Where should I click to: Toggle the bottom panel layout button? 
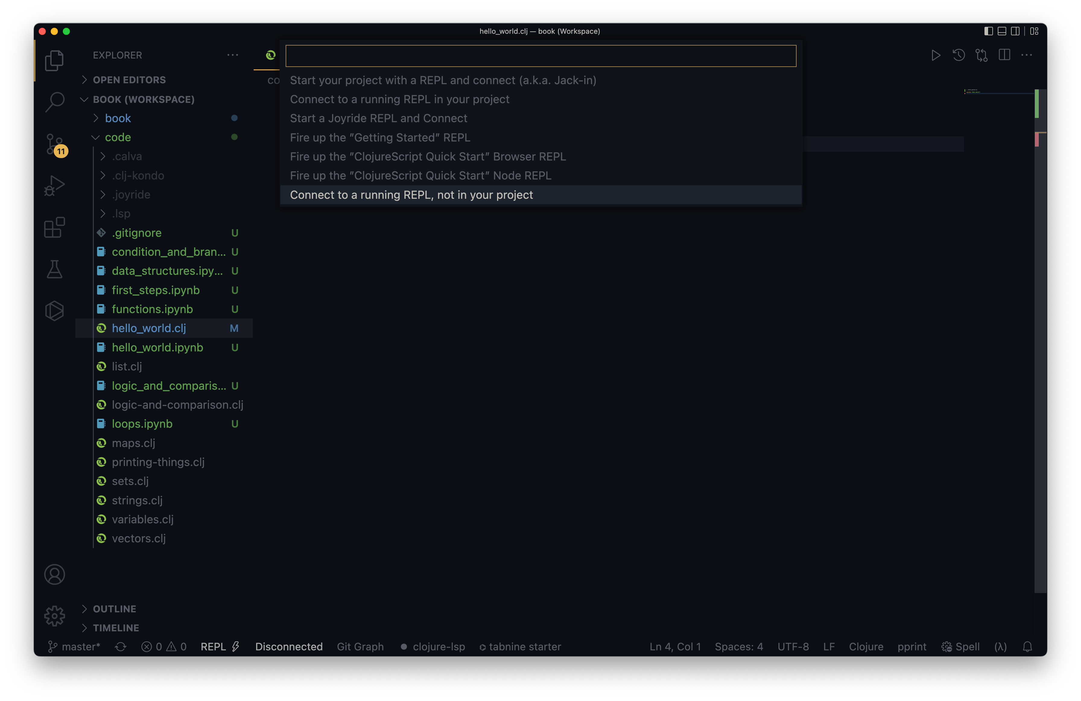[1001, 31]
